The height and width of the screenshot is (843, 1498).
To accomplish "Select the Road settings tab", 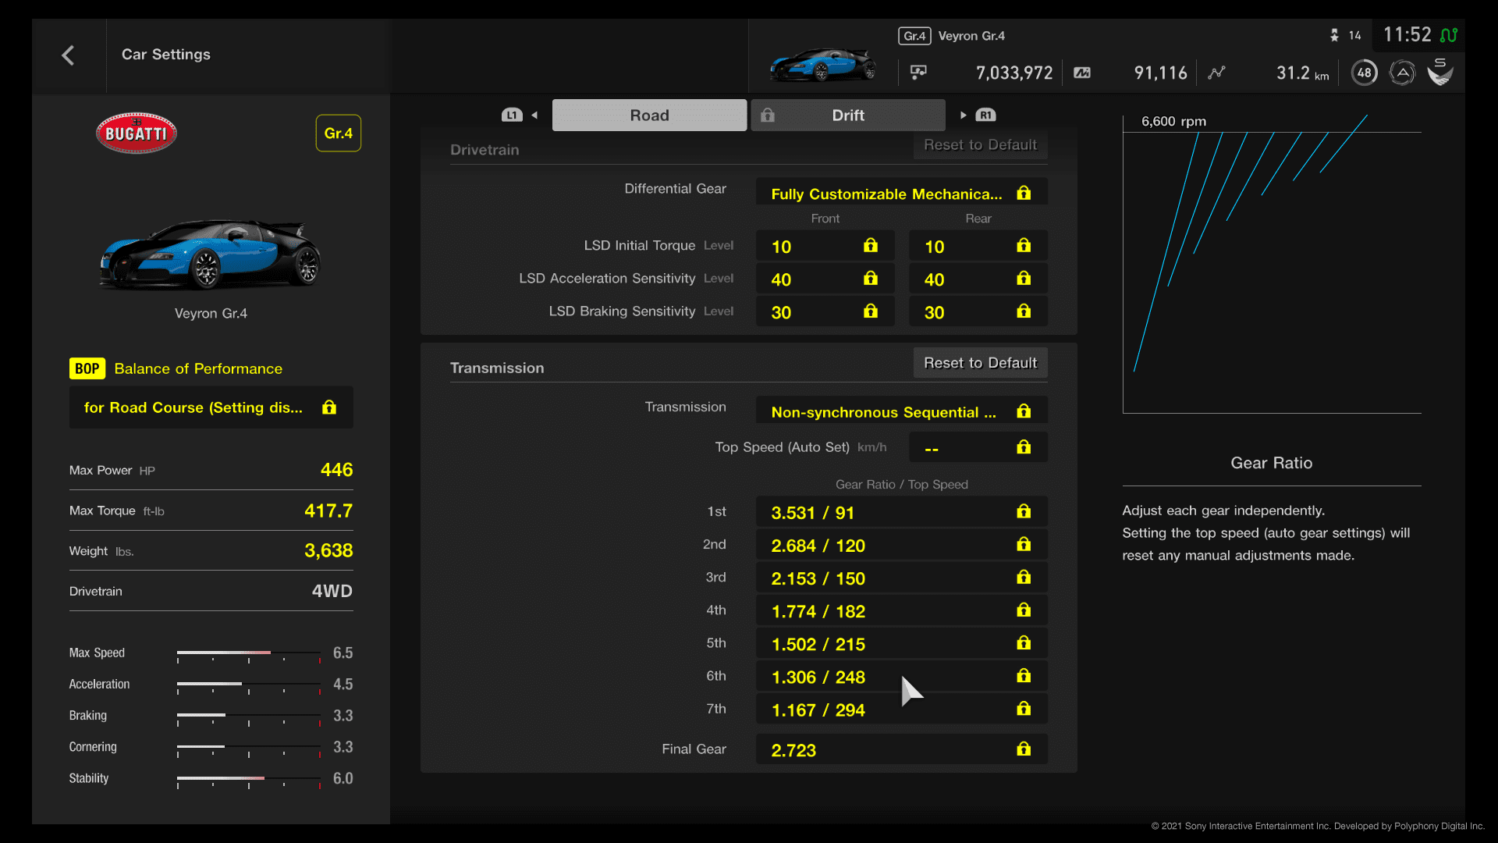I will [x=649, y=115].
